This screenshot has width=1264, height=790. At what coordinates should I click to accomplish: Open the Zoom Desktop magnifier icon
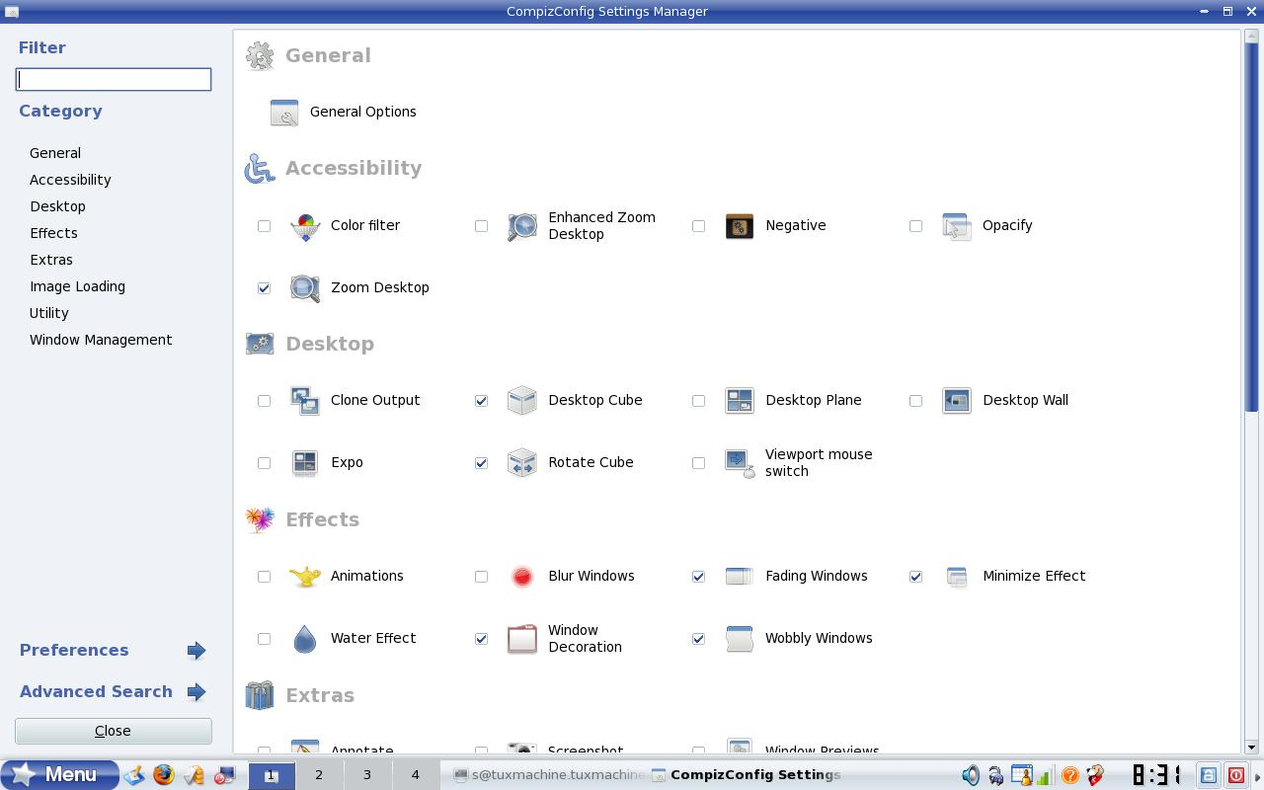(305, 288)
